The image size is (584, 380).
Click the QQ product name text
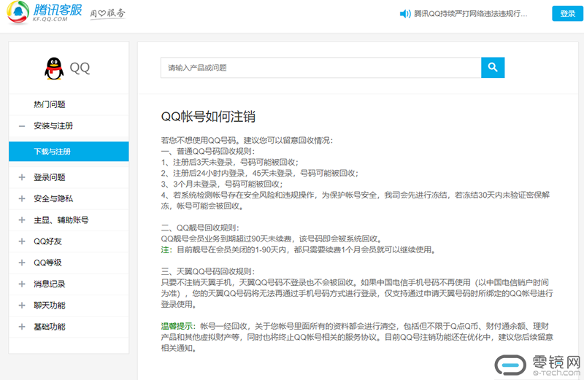(x=80, y=68)
